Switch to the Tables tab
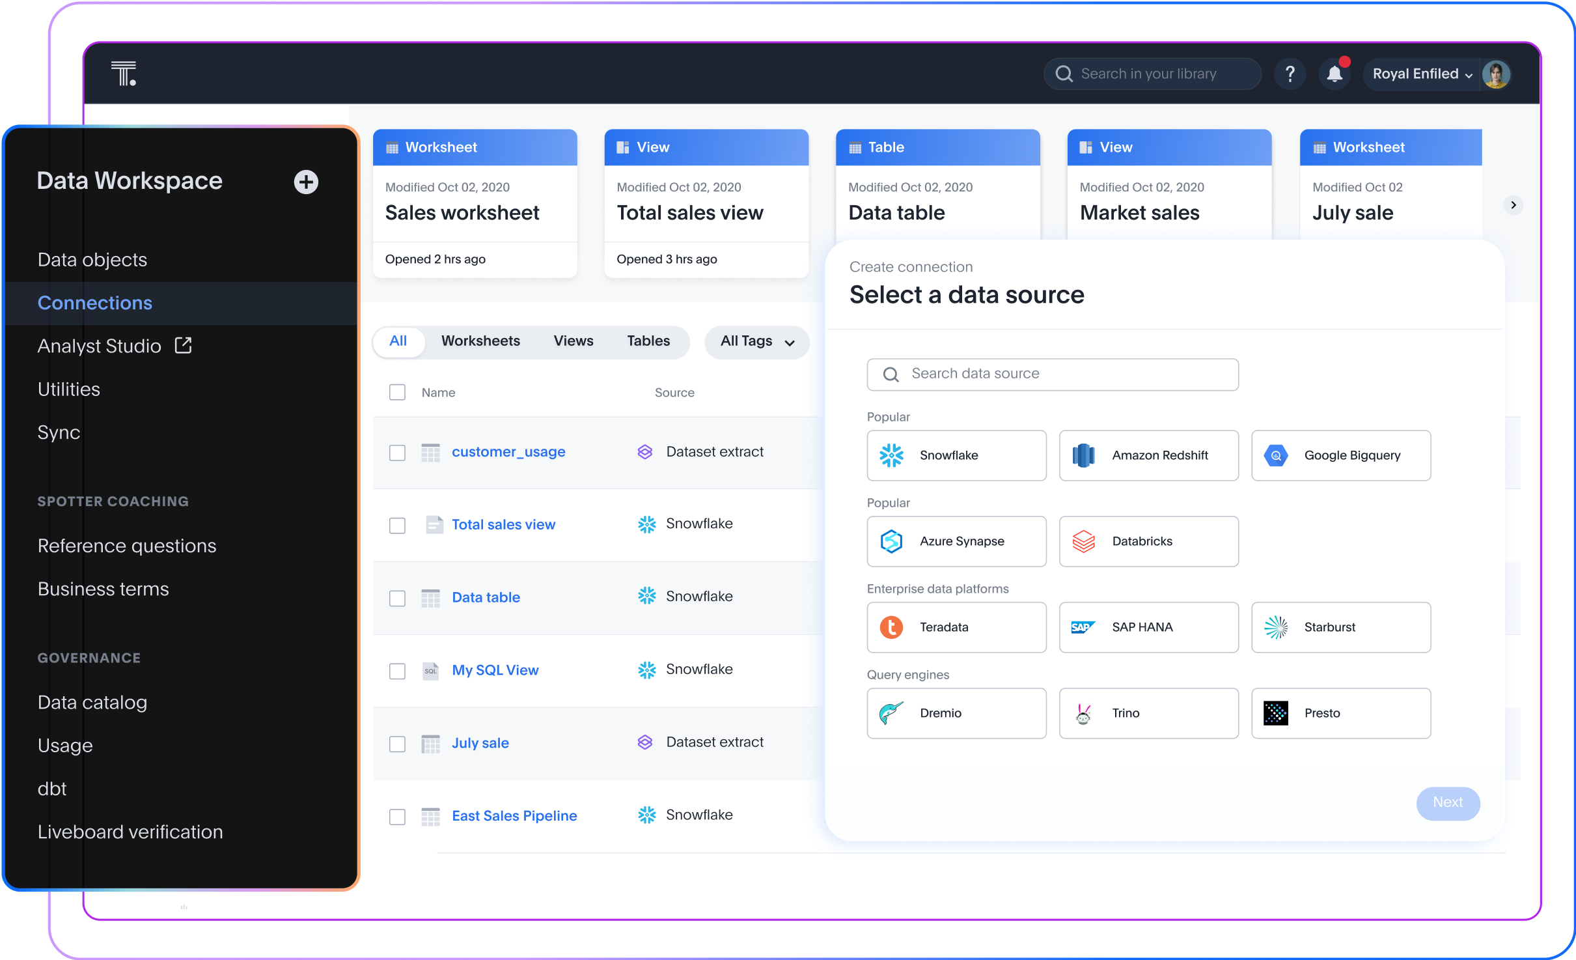Screen dimensions: 1576x960 (648, 341)
